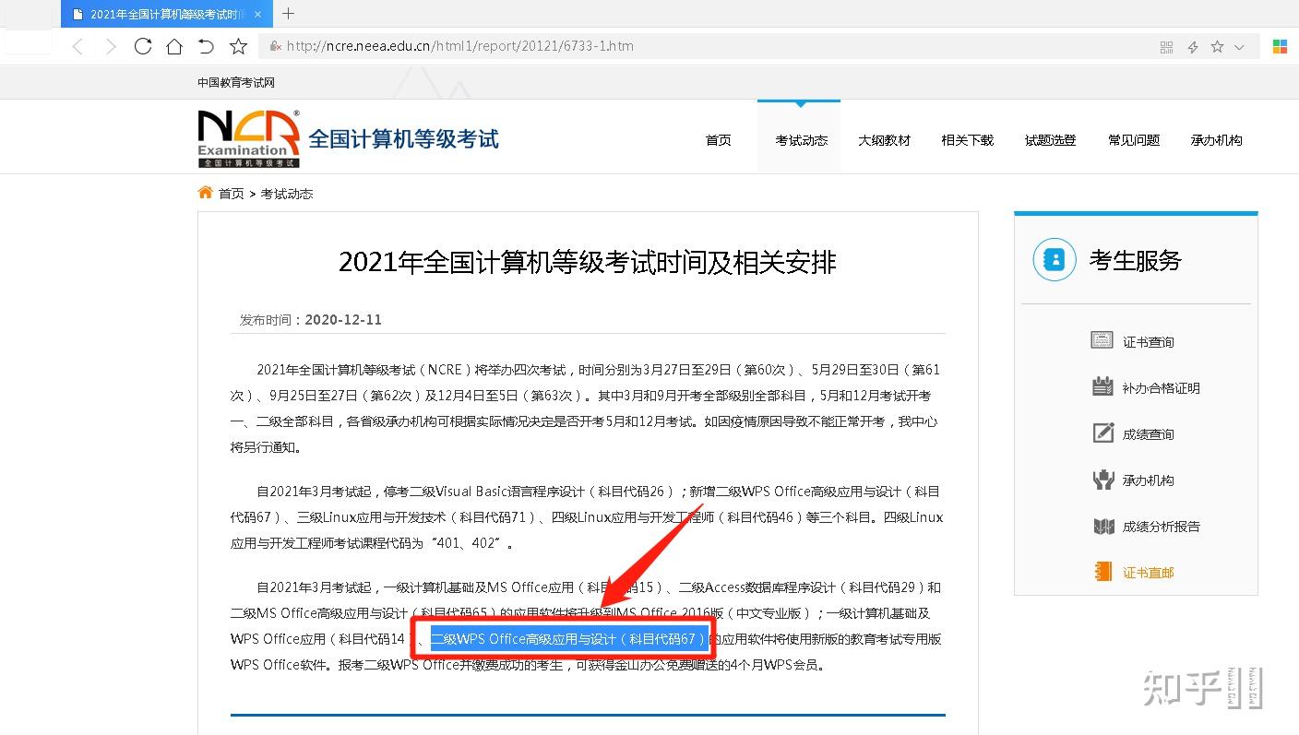Open the sidebar 承办机构 link

(x=1149, y=480)
